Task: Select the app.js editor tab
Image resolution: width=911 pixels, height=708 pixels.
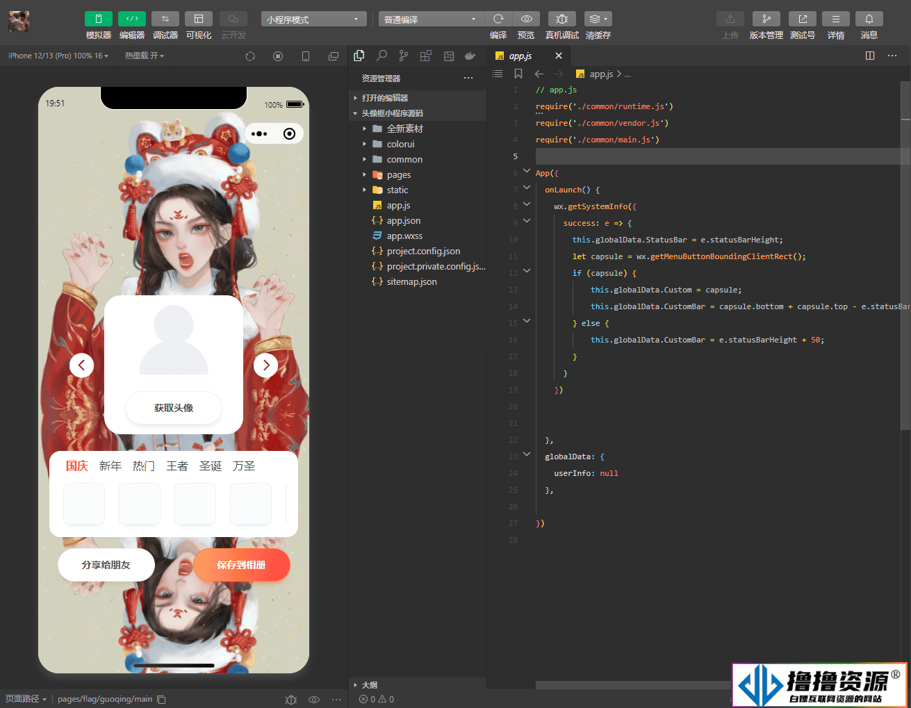Action: pyautogui.click(x=529, y=56)
